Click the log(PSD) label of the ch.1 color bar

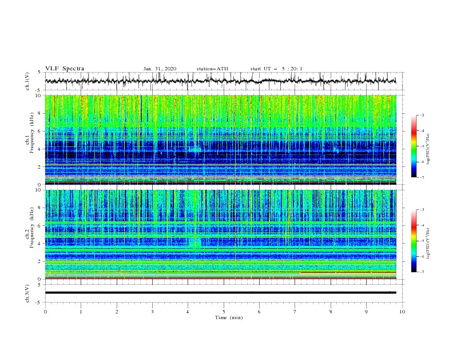pyautogui.click(x=428, y=149)
